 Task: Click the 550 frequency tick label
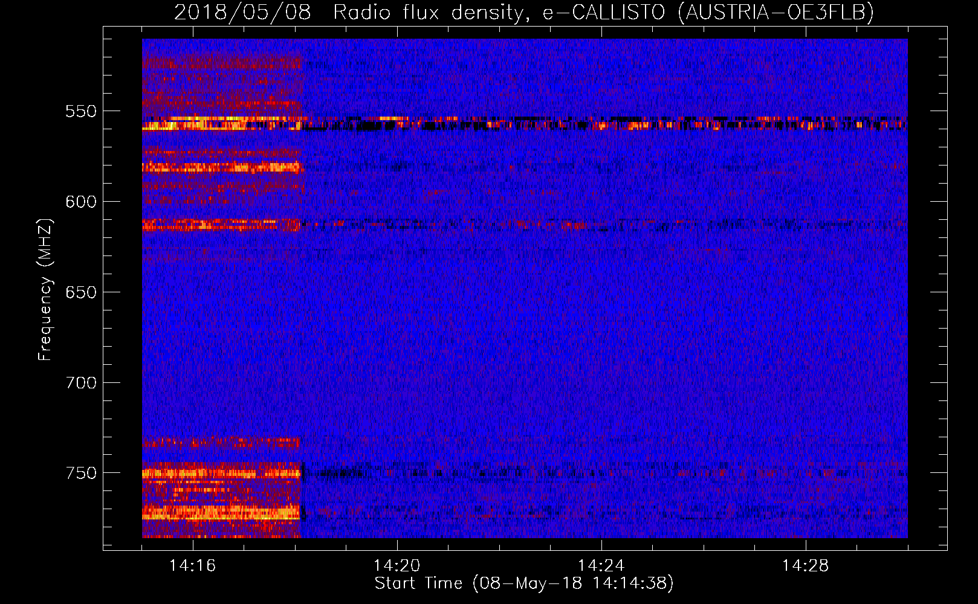81,111
